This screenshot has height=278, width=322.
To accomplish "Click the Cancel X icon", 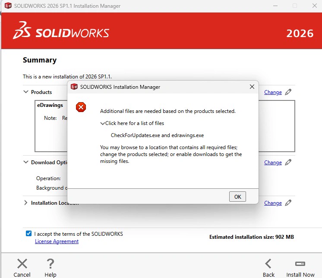I will [22, 264].
